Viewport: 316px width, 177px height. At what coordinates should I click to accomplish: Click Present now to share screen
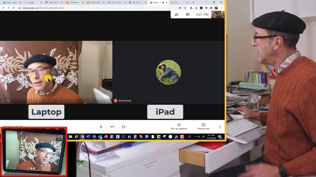click(x=203, y=127)
